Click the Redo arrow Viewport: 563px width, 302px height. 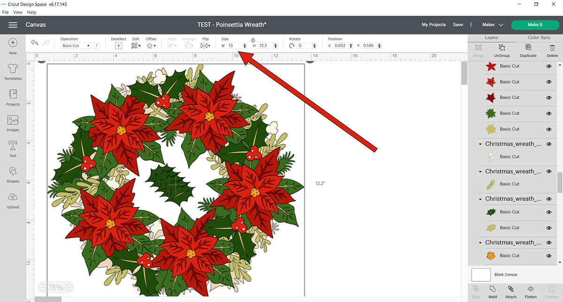[46, 43]
